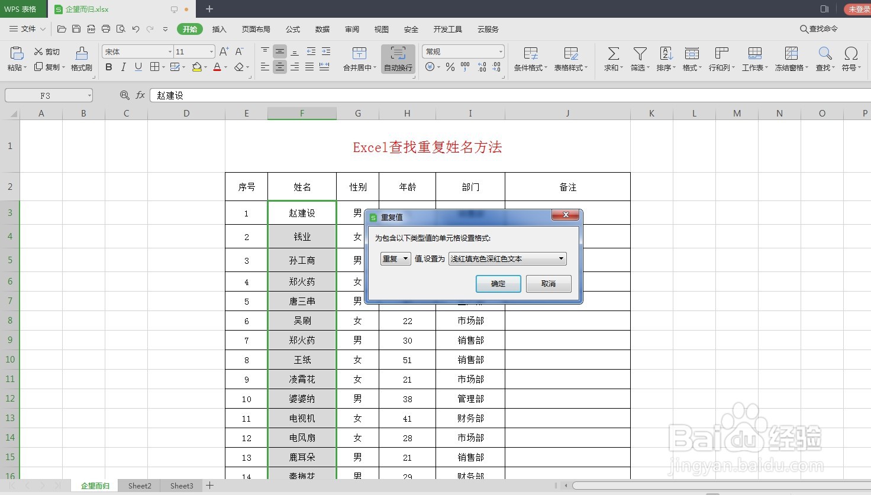Close the 重复值 dialog
This screenshot has height=495, width=871.
(x=566, y=215)
